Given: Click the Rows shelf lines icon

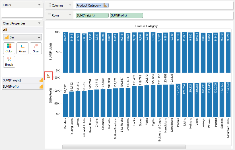Looking at the screenshot, I should [x=48, y=15].
